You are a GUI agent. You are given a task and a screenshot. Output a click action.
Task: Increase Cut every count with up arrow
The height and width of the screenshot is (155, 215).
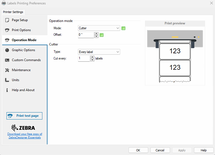(x=92, y=57)
